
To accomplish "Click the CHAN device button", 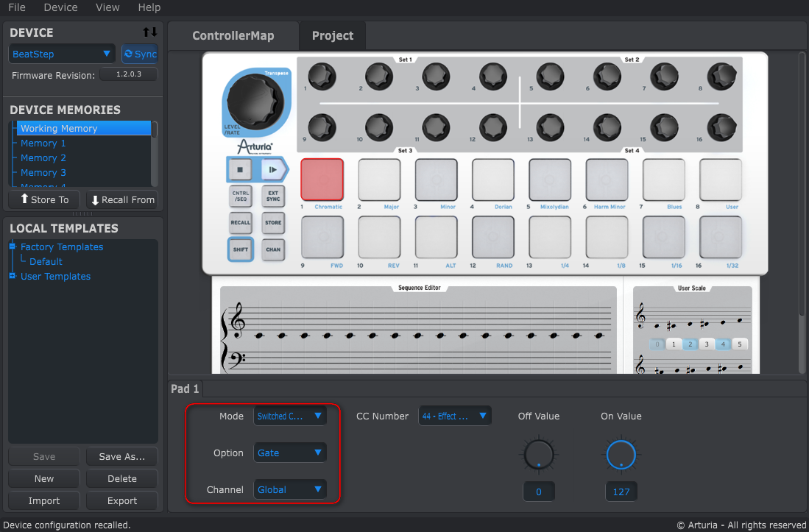I will [x=273, y=249].
